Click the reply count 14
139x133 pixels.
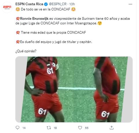pyautogui.click(x=24, y=128)
